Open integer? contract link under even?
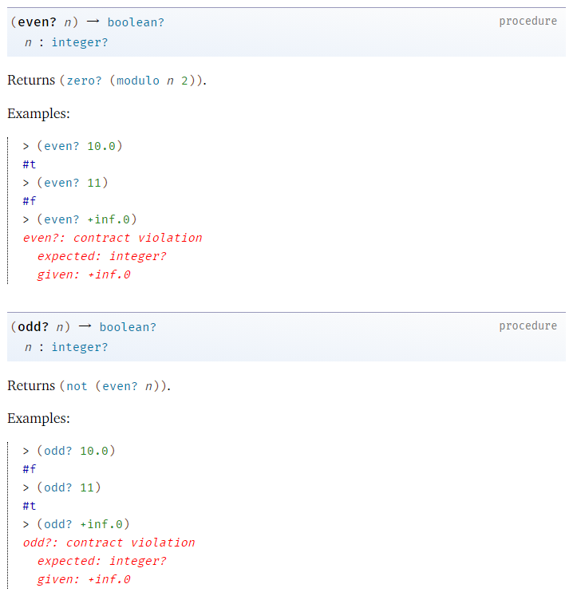Viewport: 573px width, 592px height. coord(79,42)
